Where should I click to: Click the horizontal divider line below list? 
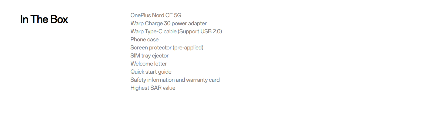[223, 125]
